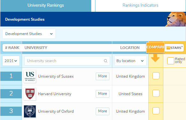Click the QS Stars logo header
Screen dimensions: 186x120
[175, 48]
